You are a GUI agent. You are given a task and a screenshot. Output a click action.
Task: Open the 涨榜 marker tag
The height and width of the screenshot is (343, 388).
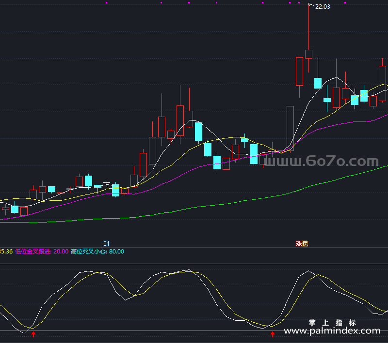pyautogui.click(x=302, y=243)
